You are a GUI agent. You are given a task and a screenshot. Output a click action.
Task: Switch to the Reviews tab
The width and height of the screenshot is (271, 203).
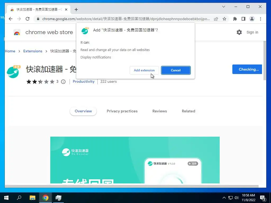160,111
